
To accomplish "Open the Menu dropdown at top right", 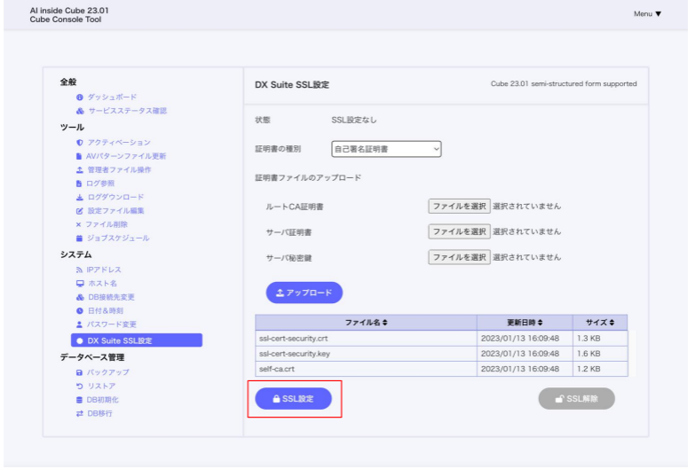I will coord(647,14).
